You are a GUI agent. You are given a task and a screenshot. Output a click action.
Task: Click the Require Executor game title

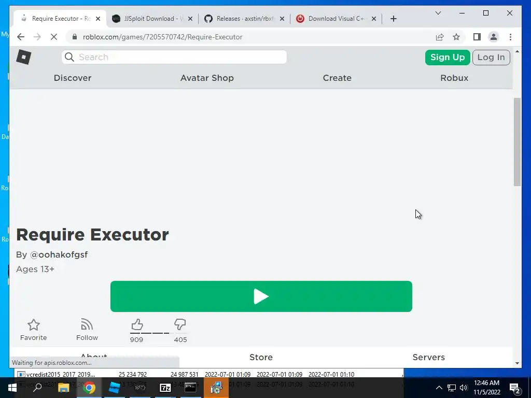coord(92,235)
